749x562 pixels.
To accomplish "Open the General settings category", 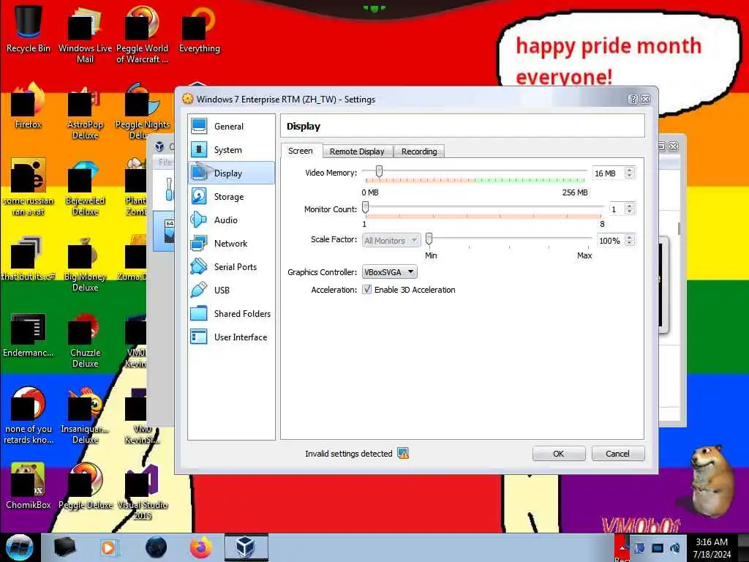I will [x=231, y=126].
